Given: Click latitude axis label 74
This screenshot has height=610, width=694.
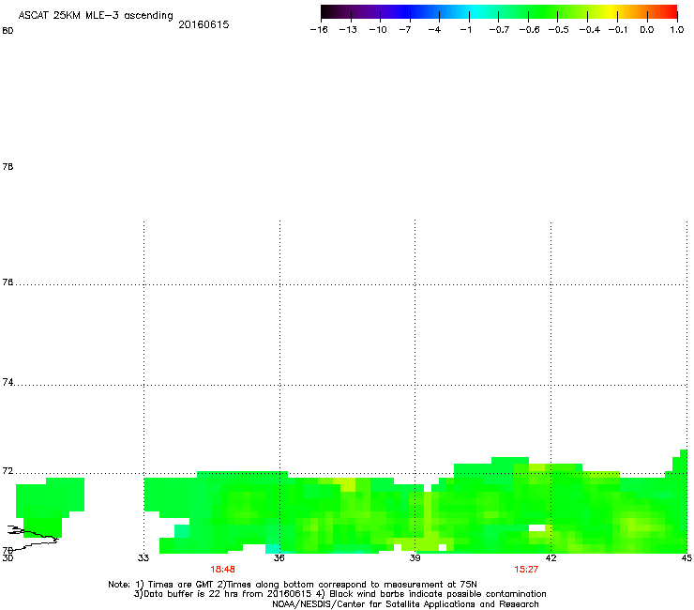Looking at the screenshot, I should tap(8, 382).
